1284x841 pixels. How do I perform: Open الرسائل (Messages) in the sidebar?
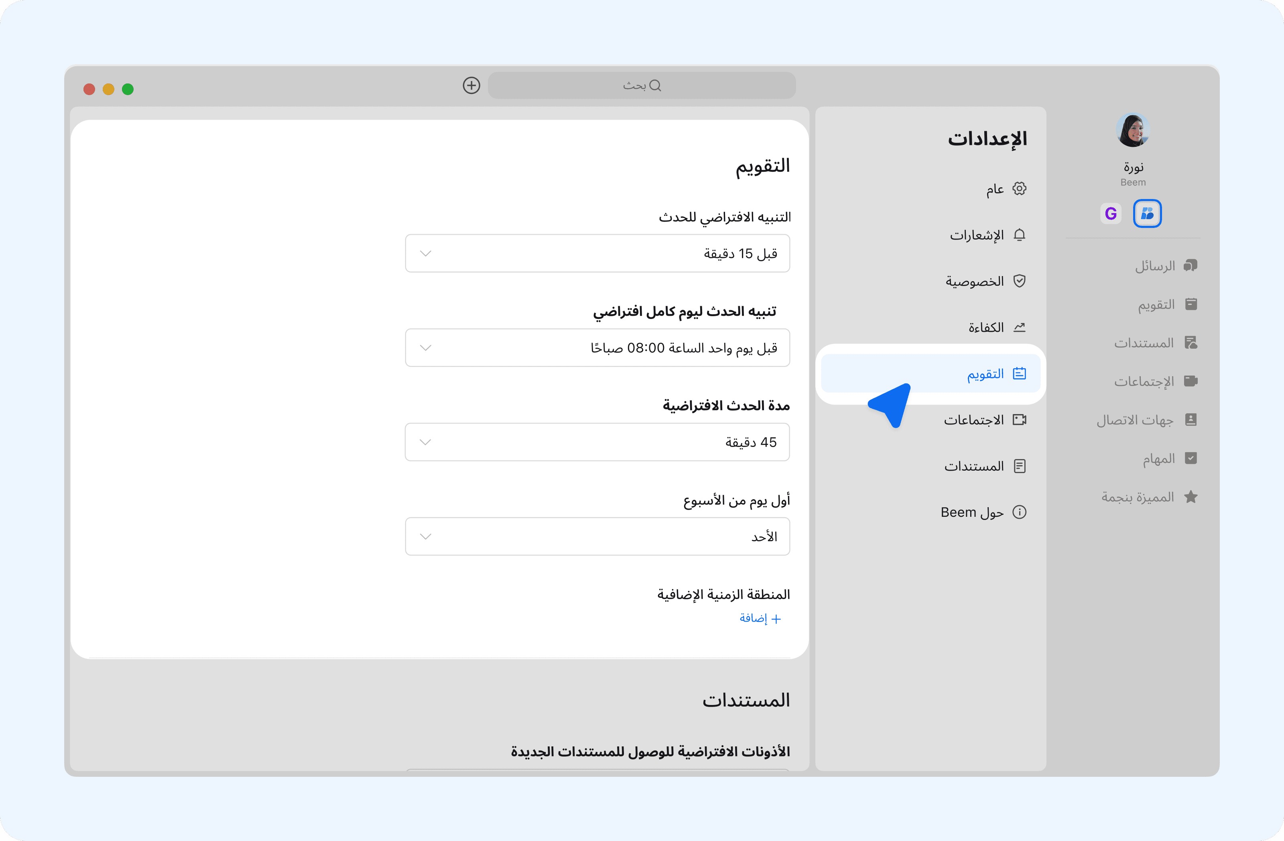pos(1165,266)
